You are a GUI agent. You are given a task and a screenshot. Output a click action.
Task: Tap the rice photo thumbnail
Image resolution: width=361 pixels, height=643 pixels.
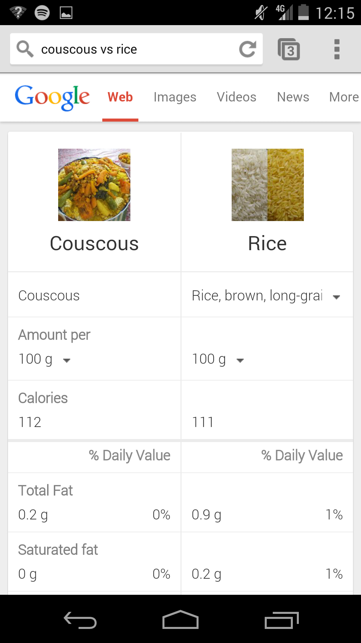coord(267,185)
